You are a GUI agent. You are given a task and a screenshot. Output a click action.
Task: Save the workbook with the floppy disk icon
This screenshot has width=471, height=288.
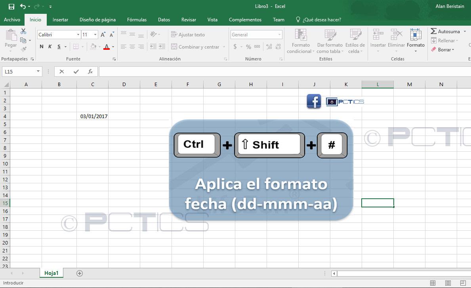(x=11, y=6)
